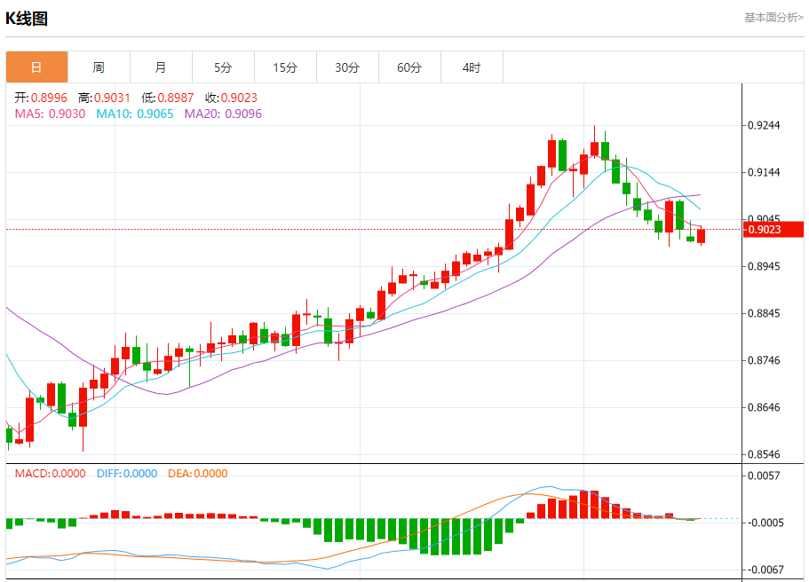Click the red 0.9023 current price label
The image size is (809, 582).
coord(773,230)
